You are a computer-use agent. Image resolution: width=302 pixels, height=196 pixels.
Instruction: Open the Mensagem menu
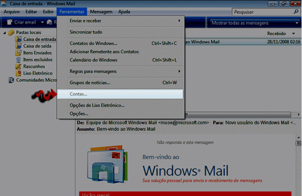point(101,12)
